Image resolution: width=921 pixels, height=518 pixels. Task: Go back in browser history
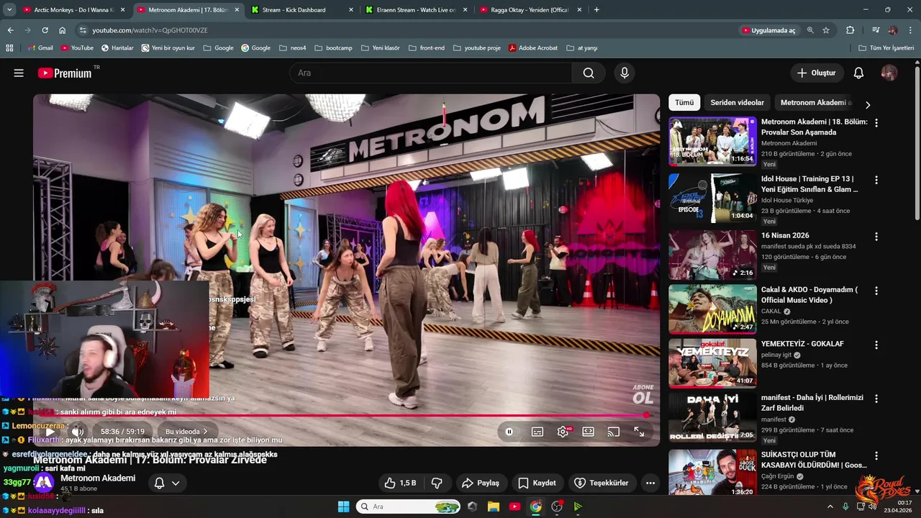point(10,30)
